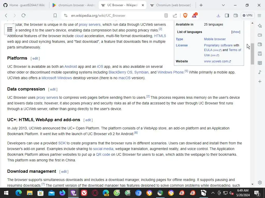
Task: Click the VPN button
Action: point(247,15)
